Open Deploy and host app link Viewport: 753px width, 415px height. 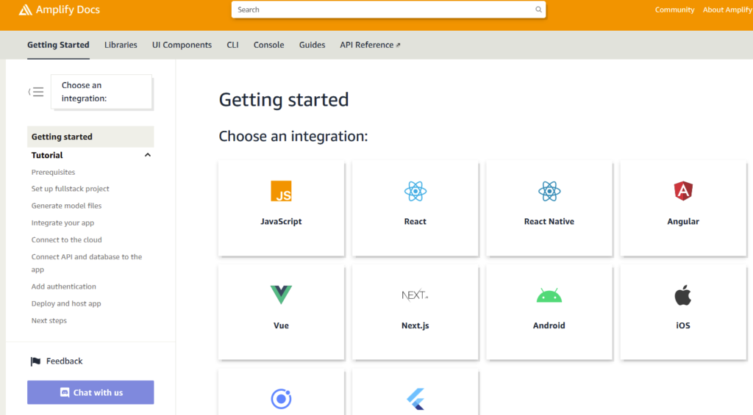coord(65,303)
